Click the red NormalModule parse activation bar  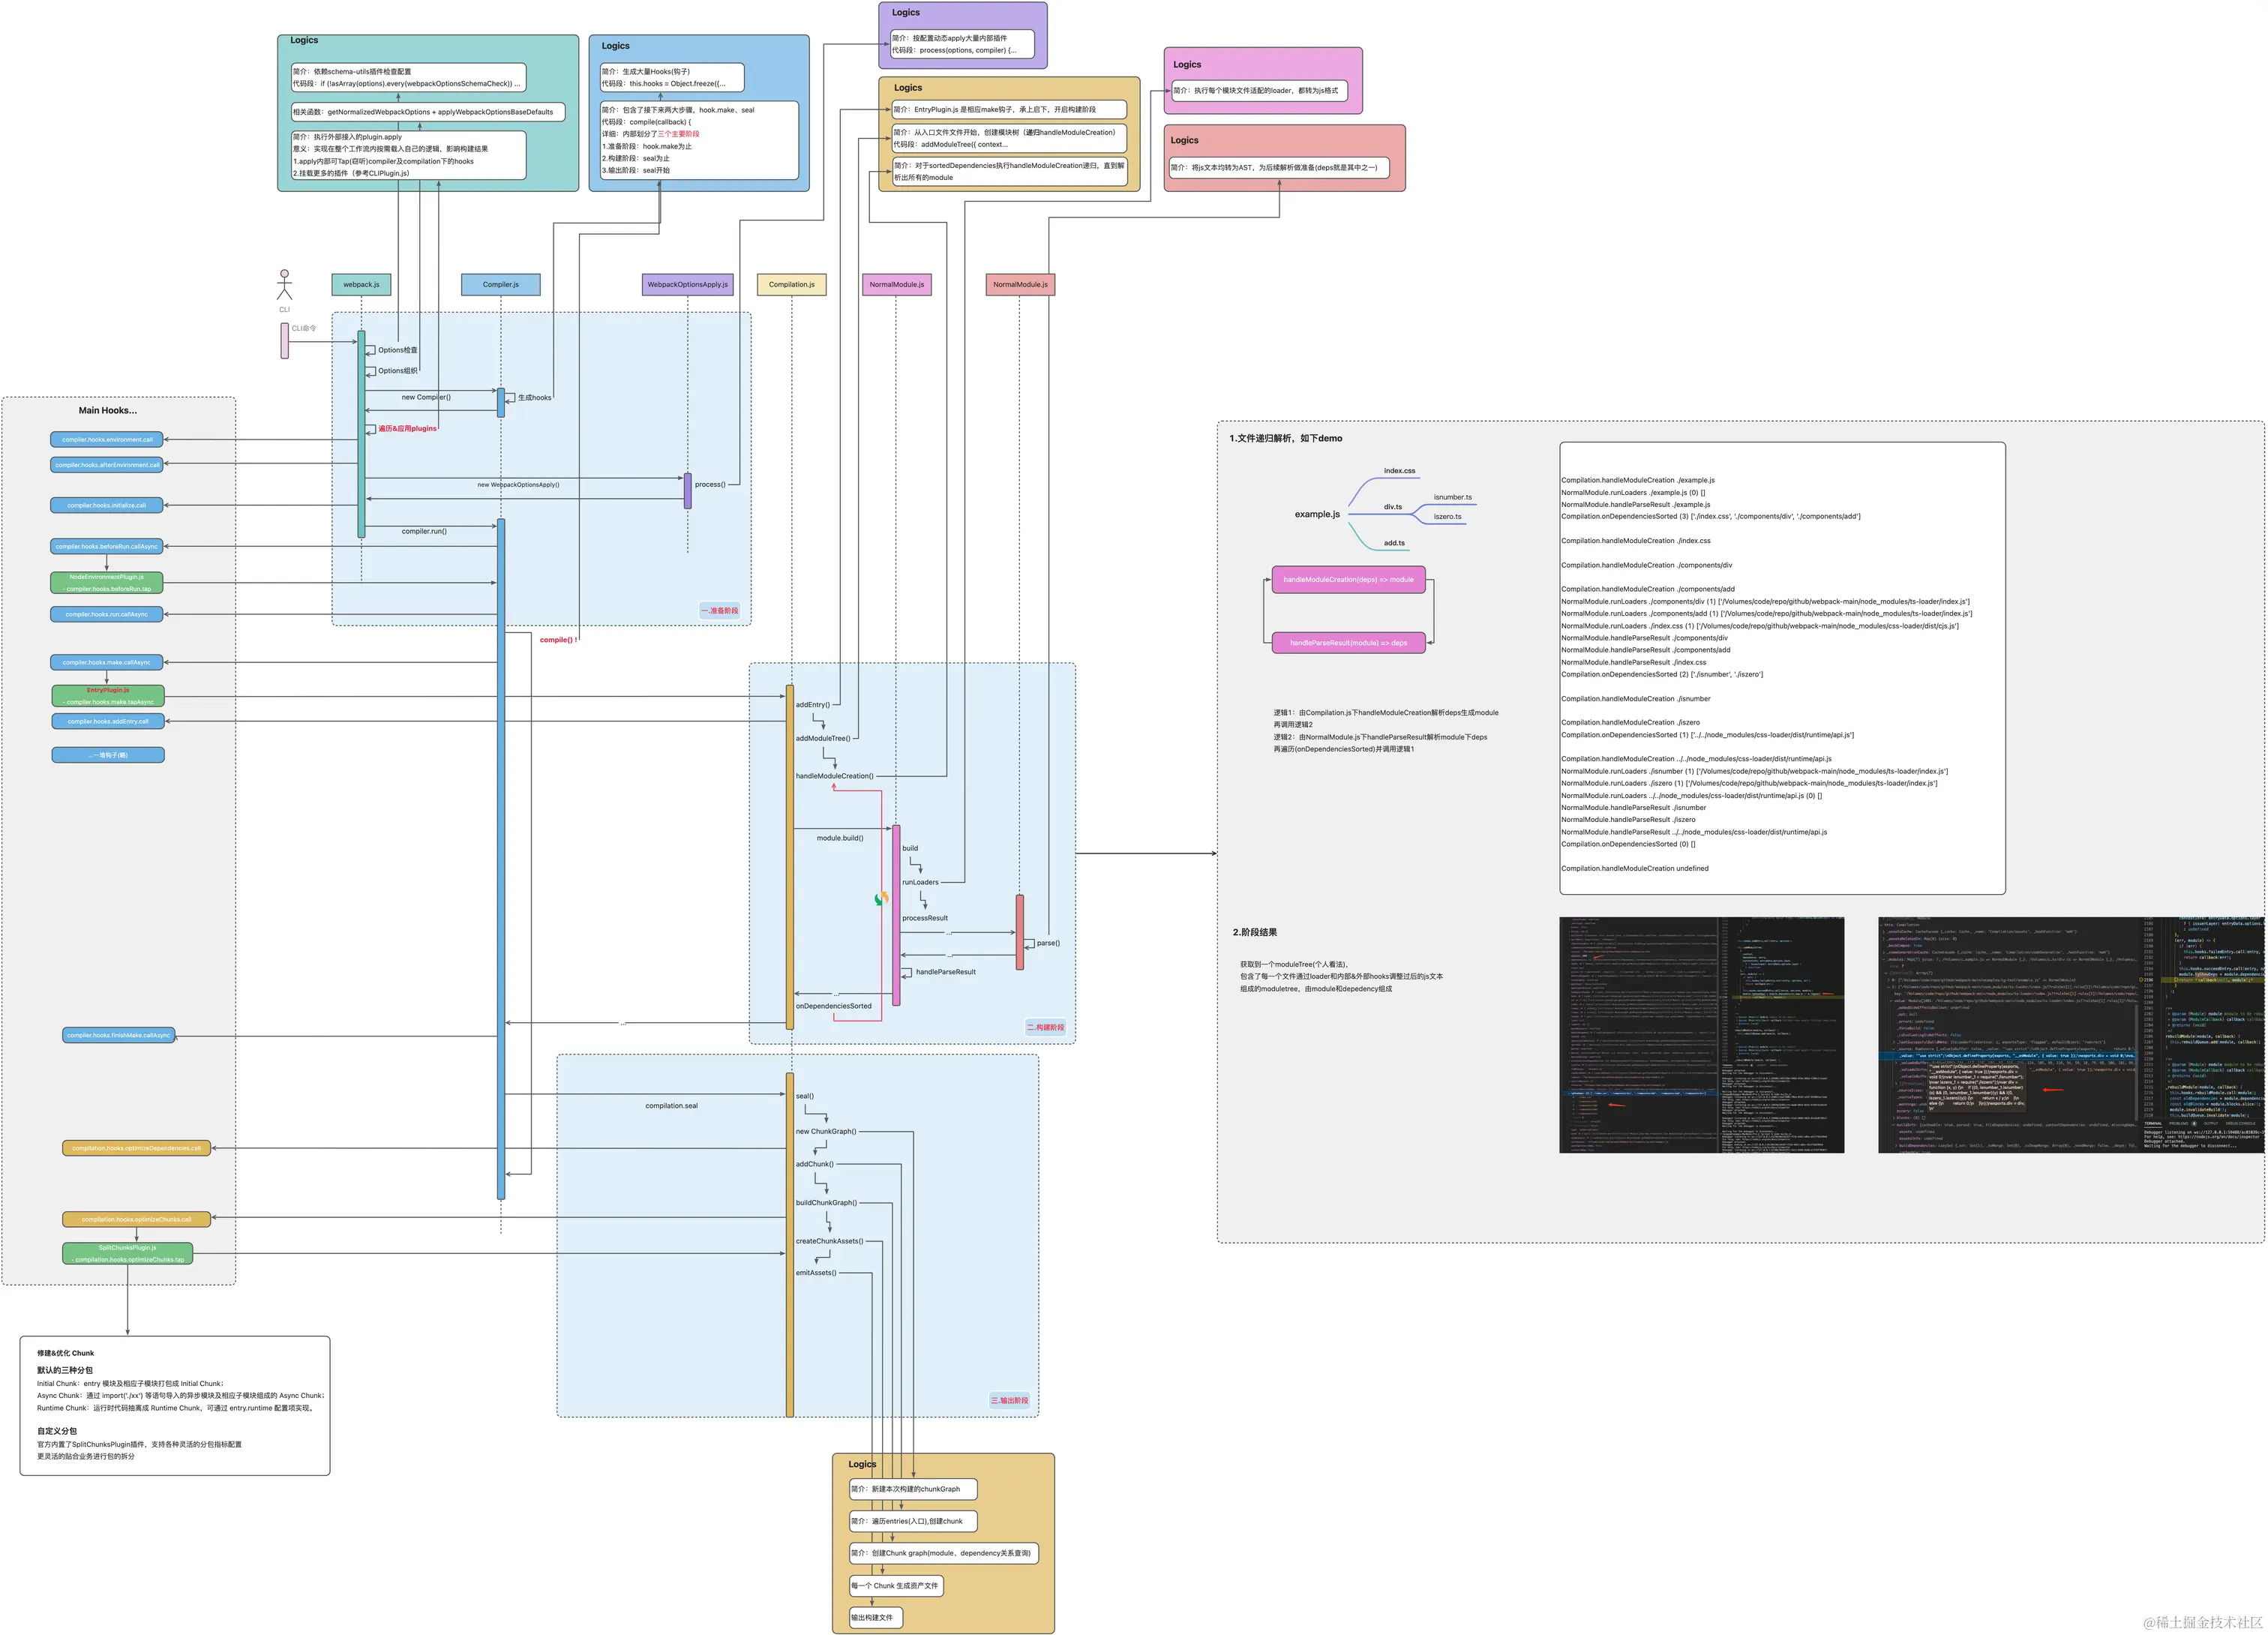pos(1020,932)
